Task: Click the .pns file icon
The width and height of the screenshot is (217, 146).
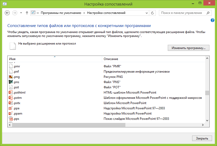Action: tap(11, 82)
